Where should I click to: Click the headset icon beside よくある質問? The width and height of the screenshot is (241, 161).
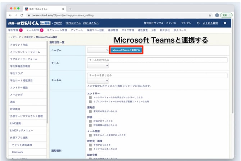198,23
